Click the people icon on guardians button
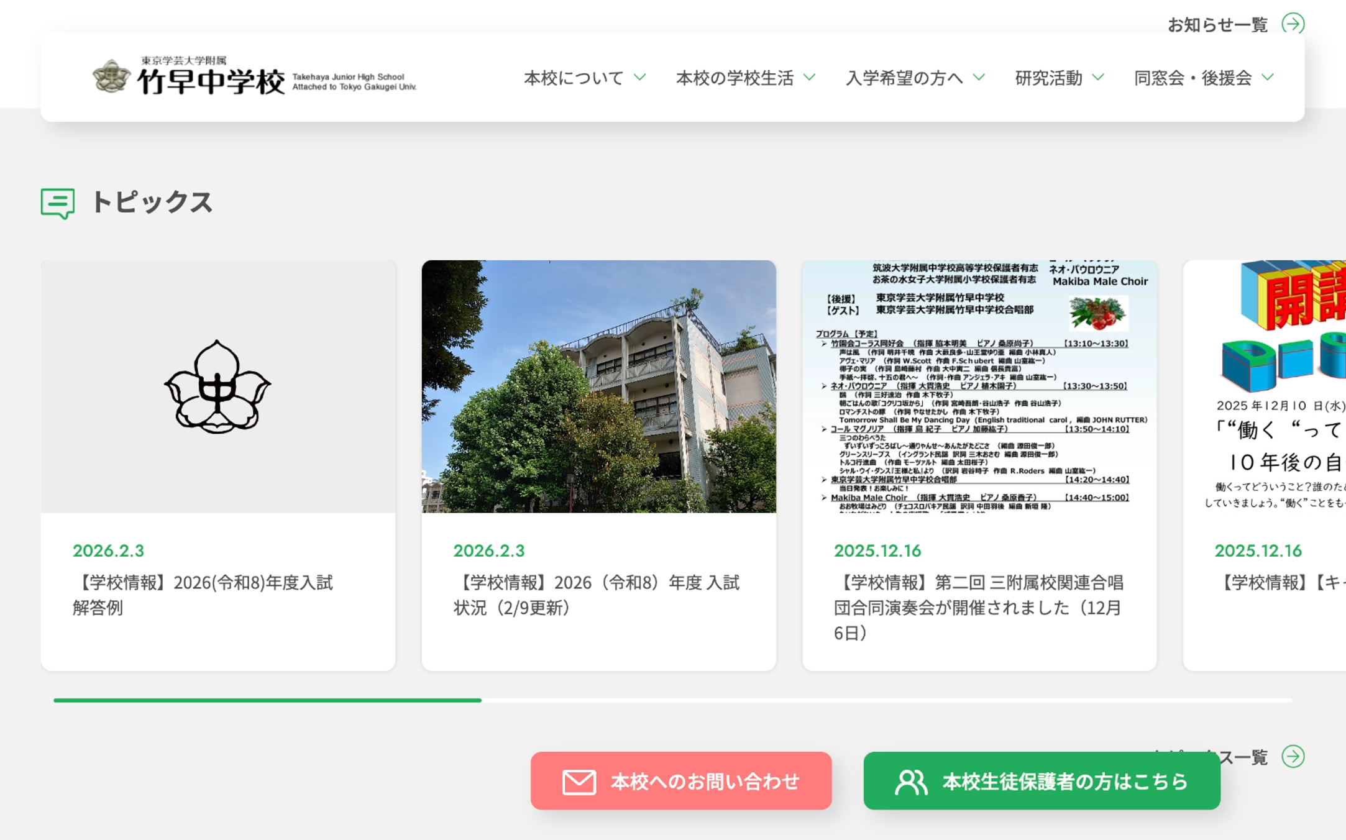Viewport: 1346px width, 840px height. tap(911, 782)
